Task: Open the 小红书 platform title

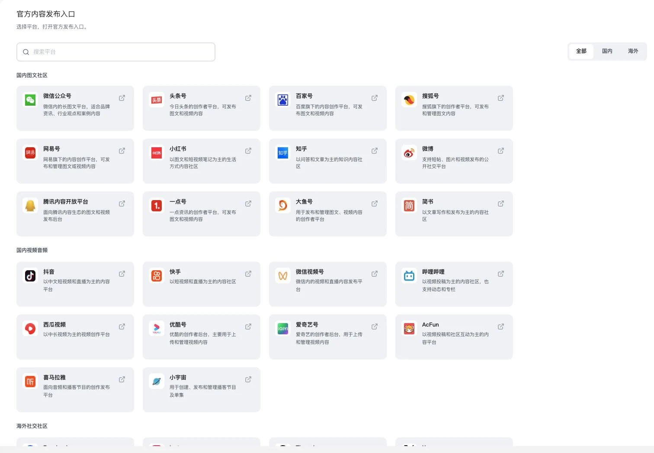Action: tap(178, 149)
